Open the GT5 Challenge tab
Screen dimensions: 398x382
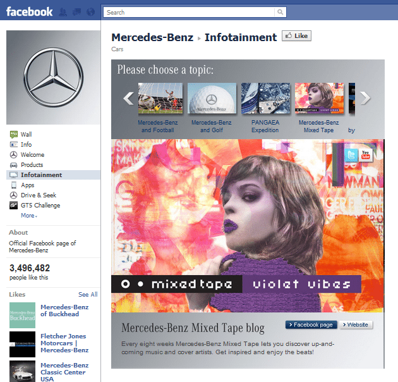40,206
